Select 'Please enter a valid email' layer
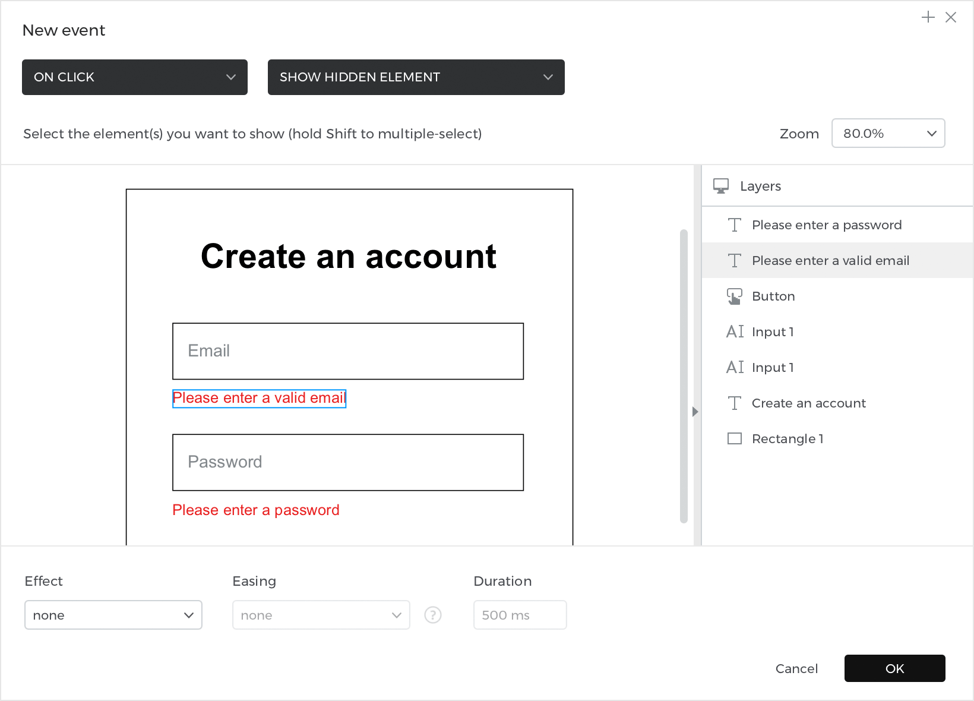 (x=837, y=260)
